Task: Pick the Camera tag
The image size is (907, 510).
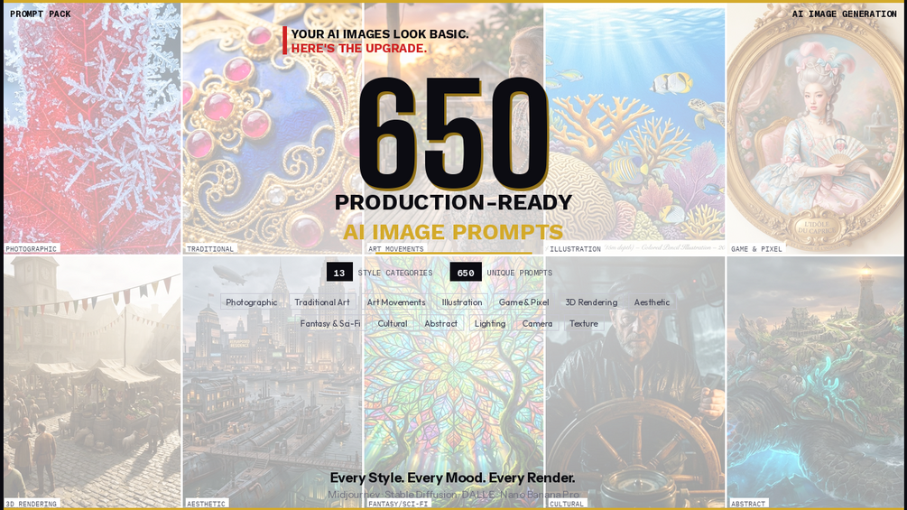Action: [x=537, y=323]
